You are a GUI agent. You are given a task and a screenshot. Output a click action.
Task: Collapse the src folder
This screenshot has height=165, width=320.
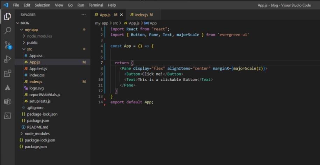click(29, 49)
